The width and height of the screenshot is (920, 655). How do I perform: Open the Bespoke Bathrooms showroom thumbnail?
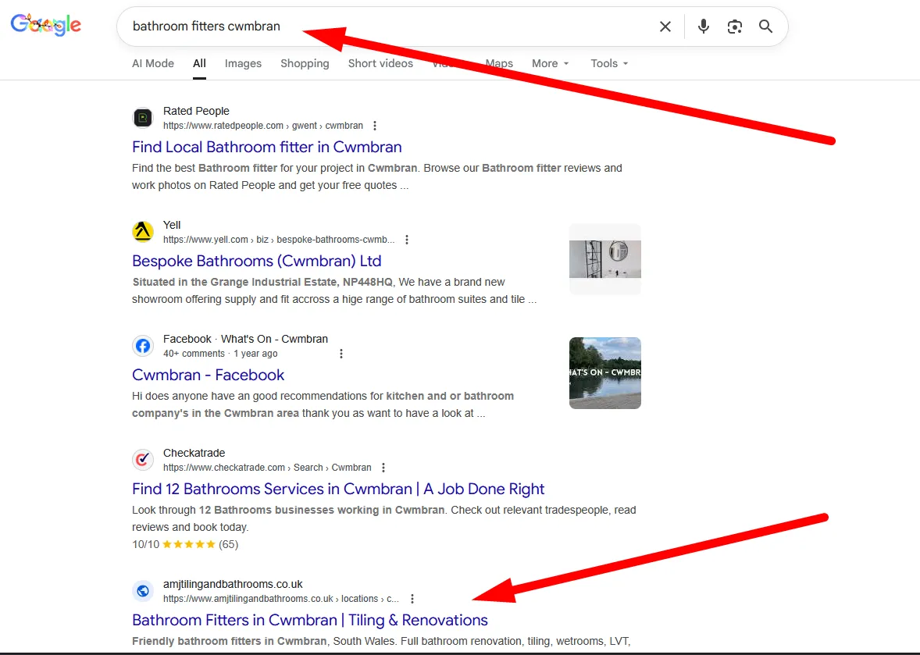tap(605, 259)
